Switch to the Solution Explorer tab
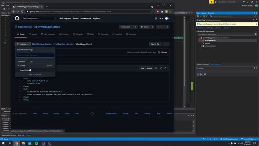Viewport: 259px width, 146px height. (202, 64)
